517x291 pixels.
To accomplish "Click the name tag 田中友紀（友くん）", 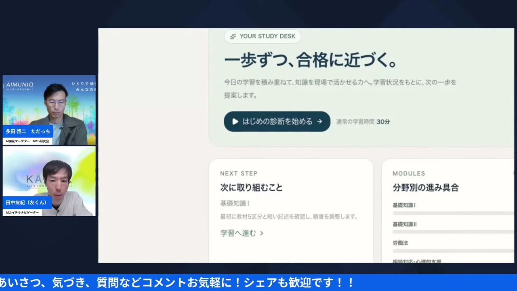I will [x=26, y=202].
